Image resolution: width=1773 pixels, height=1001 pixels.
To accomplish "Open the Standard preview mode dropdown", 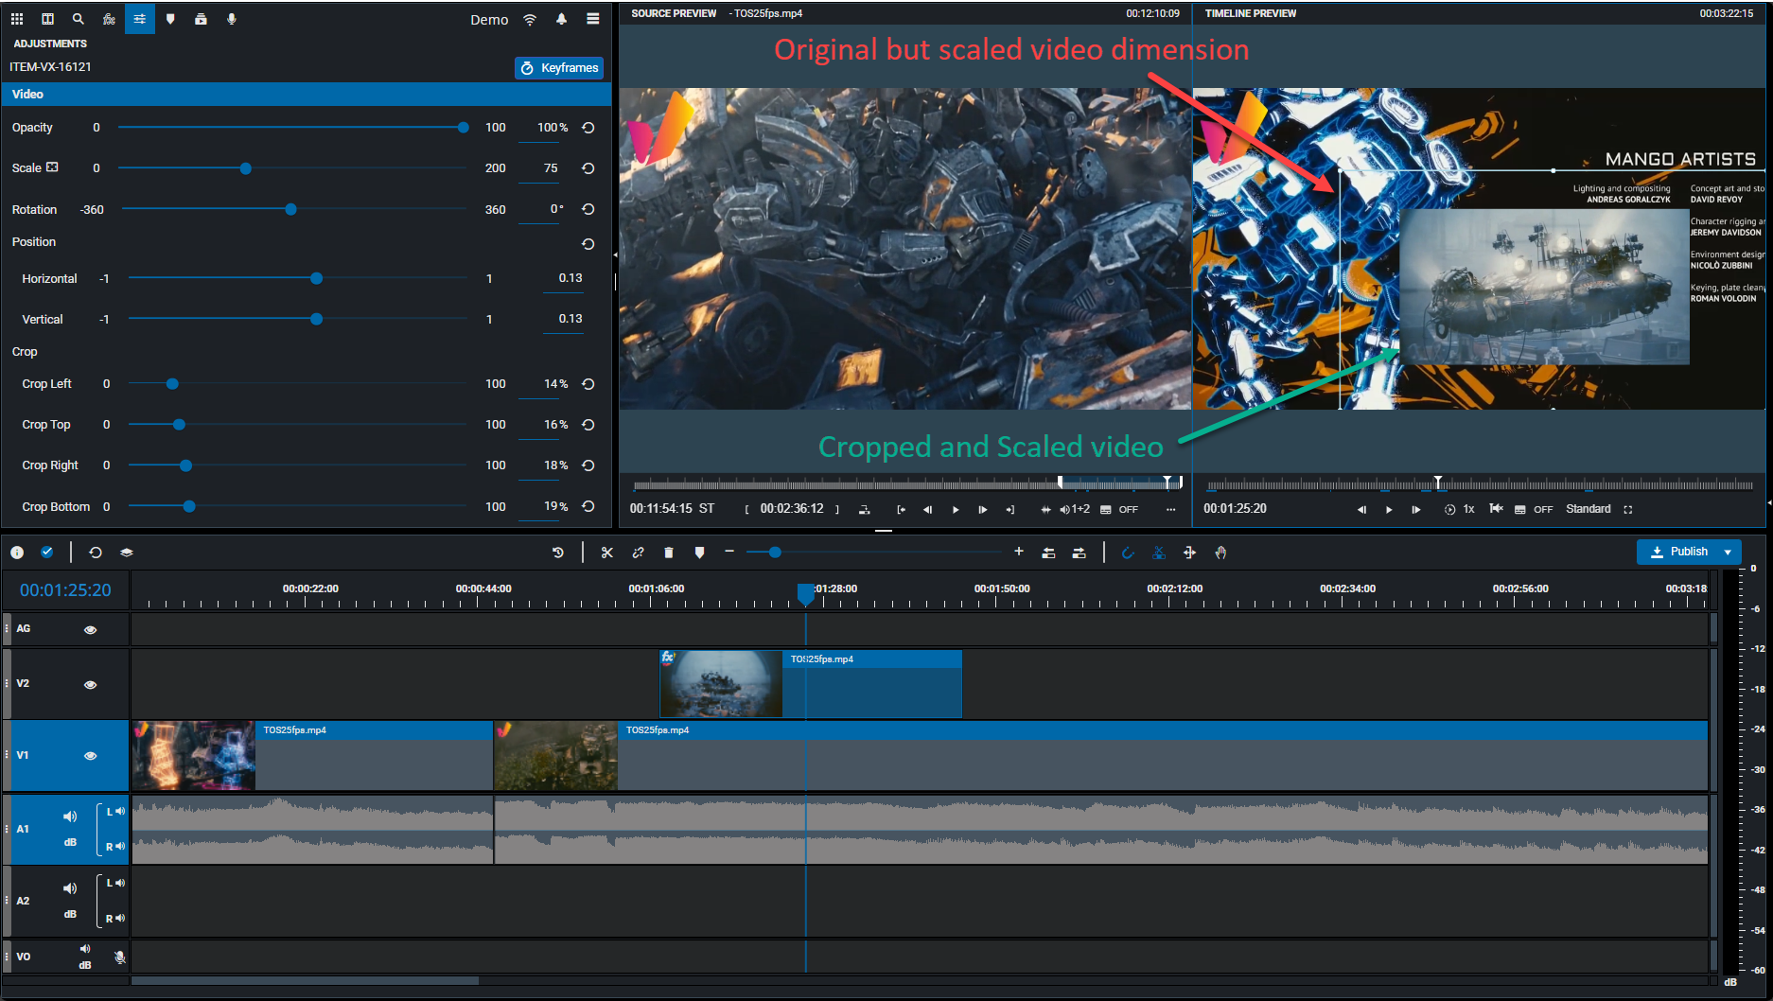I will point(1588,509).
